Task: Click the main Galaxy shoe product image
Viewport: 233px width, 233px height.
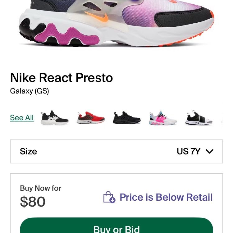Action: pyautogui.click(x=116, y=23)
